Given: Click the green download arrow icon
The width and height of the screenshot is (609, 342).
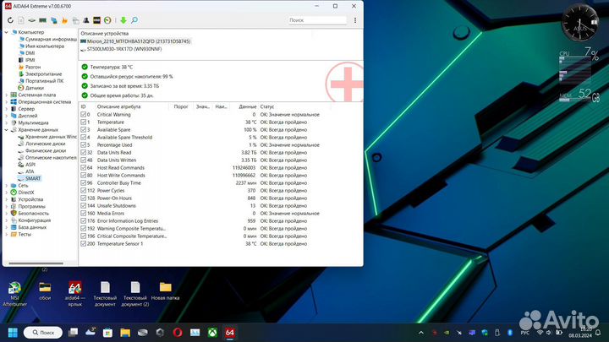Looking at the screenshot, I should coord(123,20).
